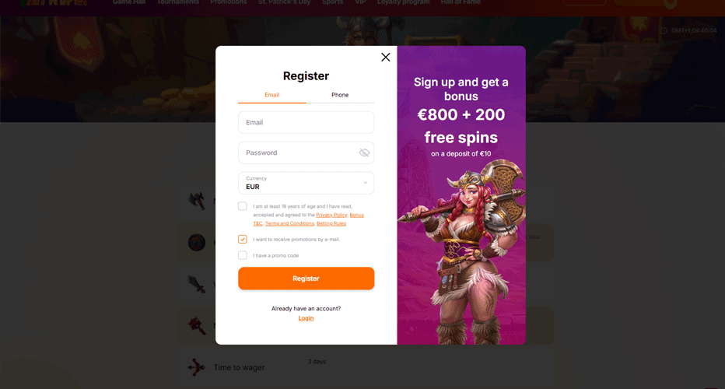The height and width of the screenshot is (389, 725).
Task: Click the sword icon in background list
Action: tap(197, 283)
